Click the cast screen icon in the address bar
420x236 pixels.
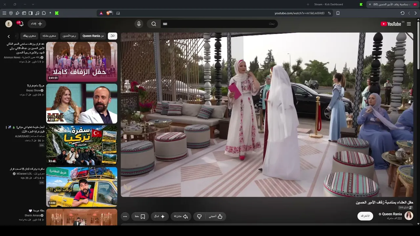(118, 13)
